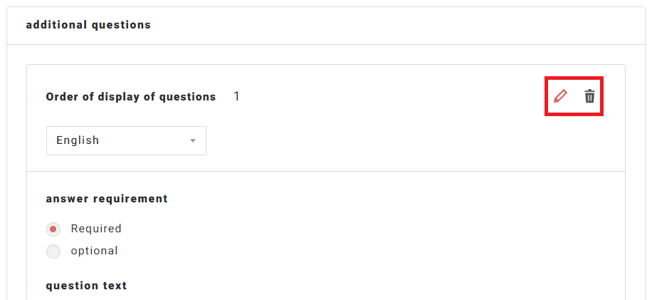Select the Required radio button
652x300 pixels.
(53, 229)
